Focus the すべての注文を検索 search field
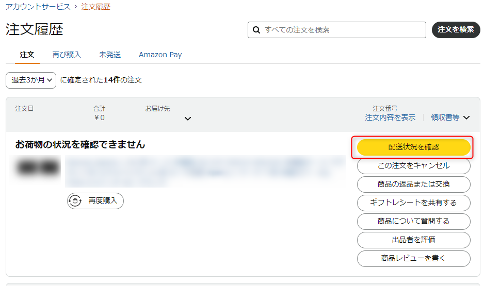Viewport: 484px width, 286px height. (x=337, y=30)
